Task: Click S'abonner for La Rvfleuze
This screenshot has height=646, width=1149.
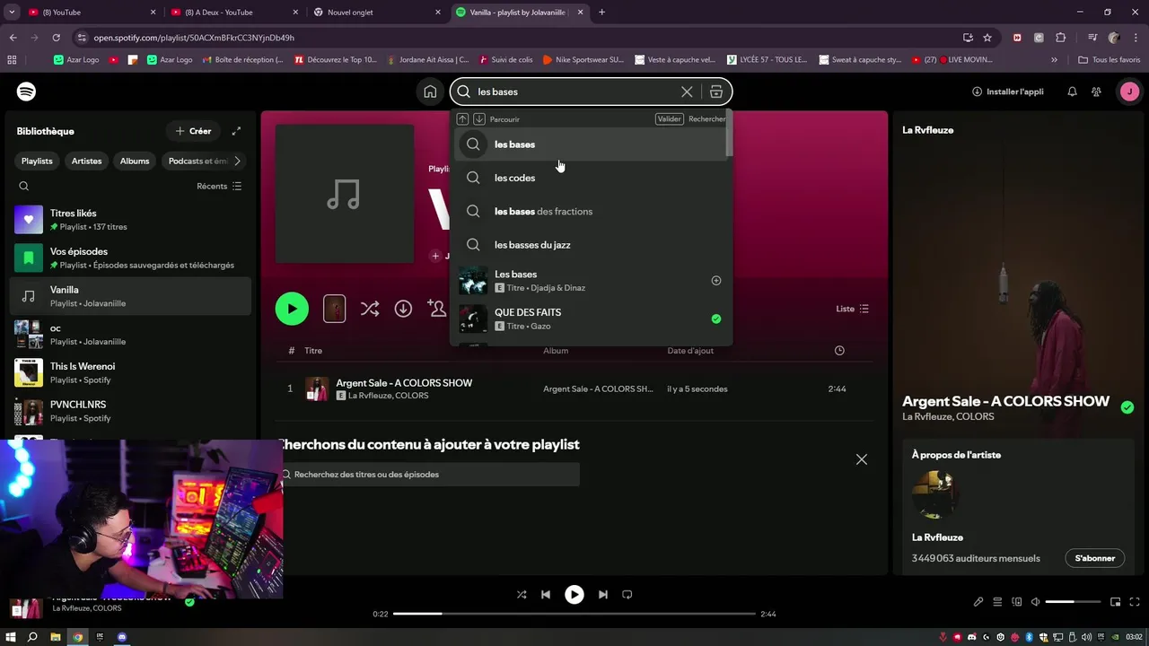Action: tap(1095, 558)
